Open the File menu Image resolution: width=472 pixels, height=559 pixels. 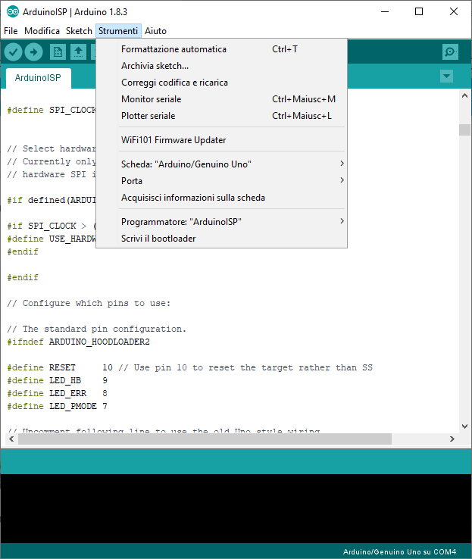pyautogui.click(x=11, y=31)
